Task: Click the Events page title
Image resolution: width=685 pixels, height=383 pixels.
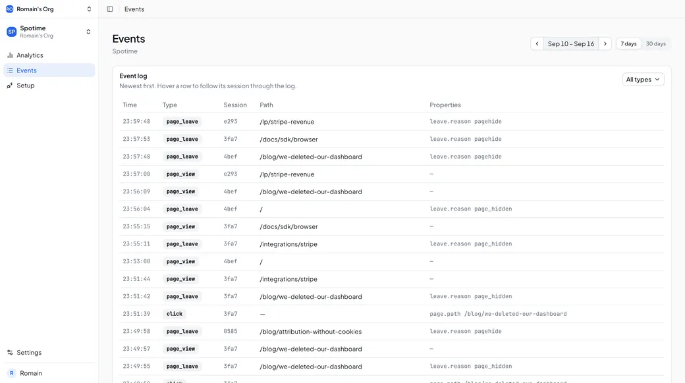Action: click(x=128, y=39)
